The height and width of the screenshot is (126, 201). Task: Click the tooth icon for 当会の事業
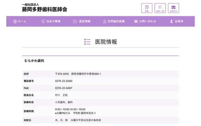click(x=43, y=21)
